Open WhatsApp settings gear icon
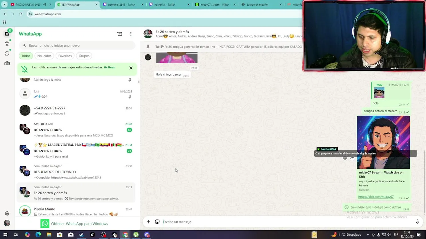 7,213
